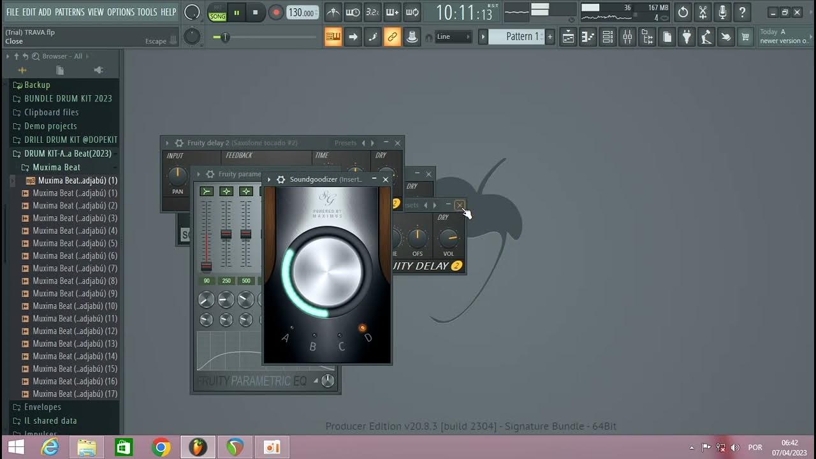Screen dimensions: 816x459
Task: Click the stamp tool icon in toolbar
Action: point(412,37)
